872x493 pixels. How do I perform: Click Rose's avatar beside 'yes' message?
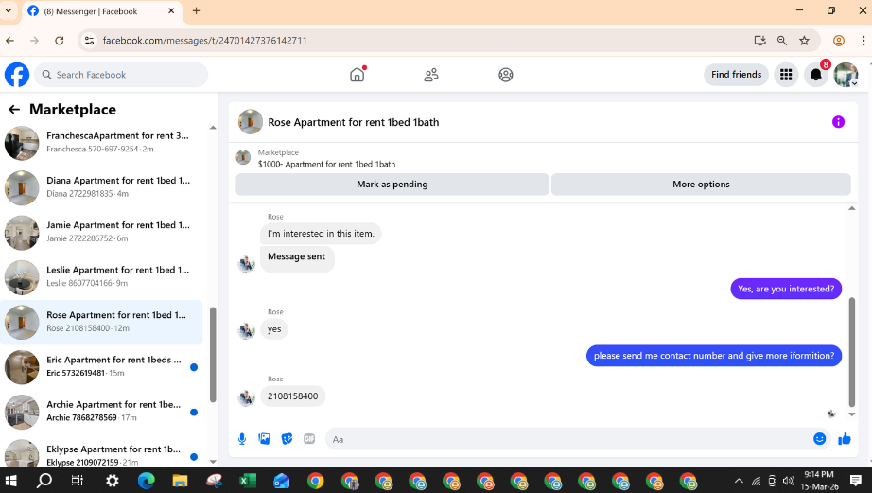(246, 330)
